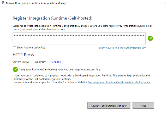Launch Configuration Manager button

point(109,106)
